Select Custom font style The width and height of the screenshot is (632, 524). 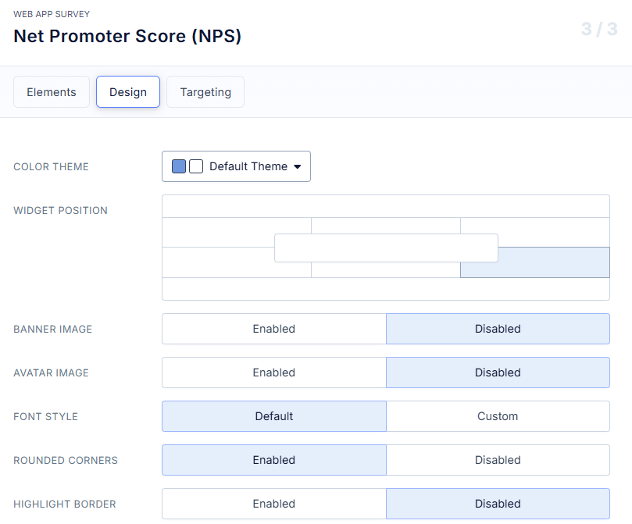coord(498,416)
